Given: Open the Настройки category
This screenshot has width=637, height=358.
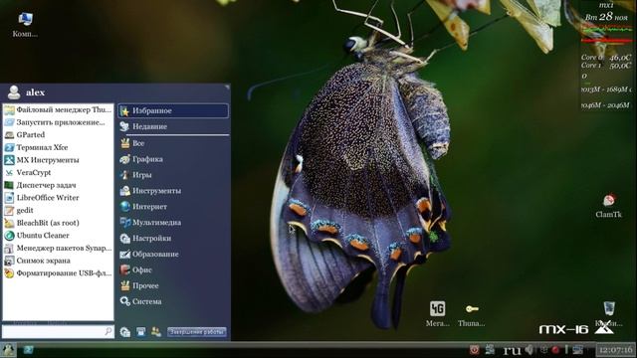Looking at the screenshot, I should tap(173, 239).
